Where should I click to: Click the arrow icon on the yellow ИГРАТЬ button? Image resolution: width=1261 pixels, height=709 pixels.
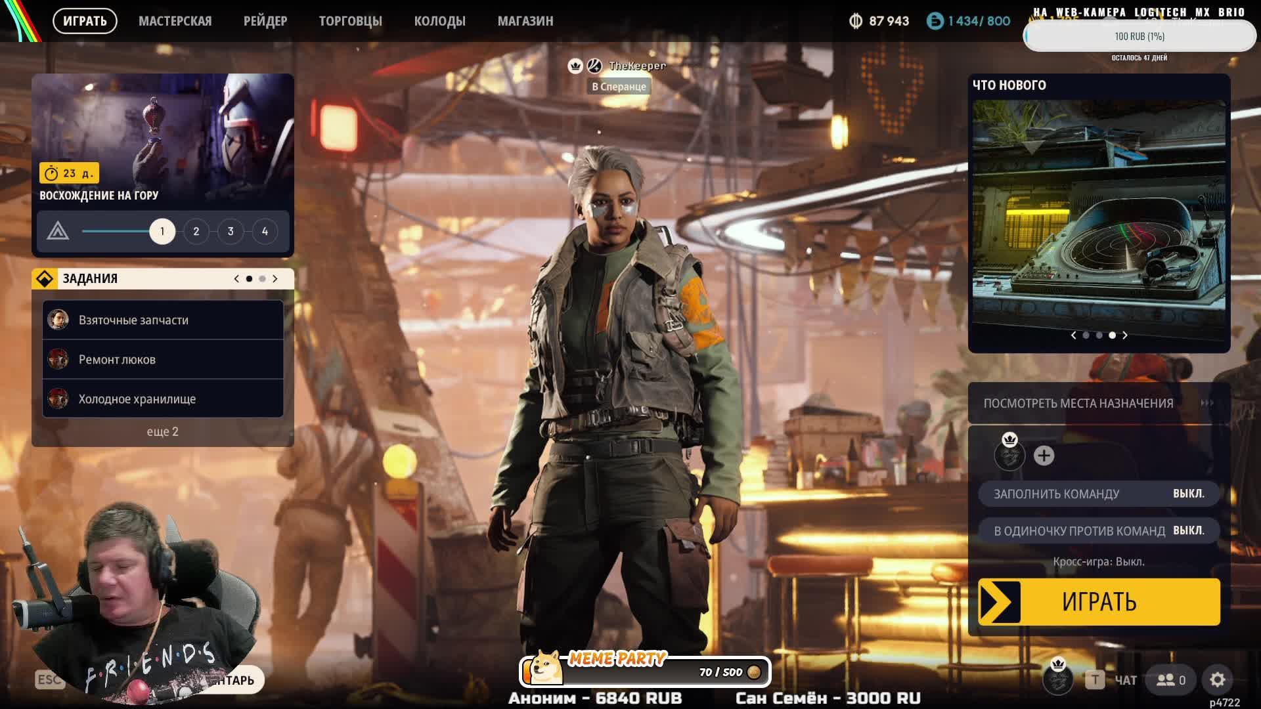click(x=1000, y=602)
